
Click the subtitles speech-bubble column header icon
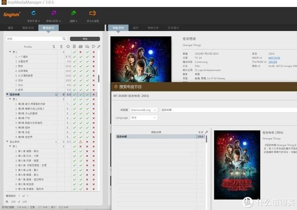tap(87, 46)
